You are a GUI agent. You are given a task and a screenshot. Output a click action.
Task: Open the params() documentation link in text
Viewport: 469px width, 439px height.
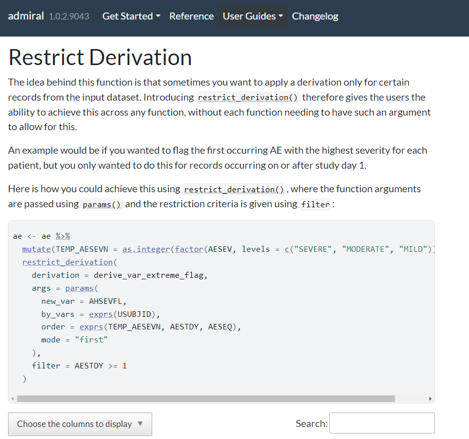102,205
